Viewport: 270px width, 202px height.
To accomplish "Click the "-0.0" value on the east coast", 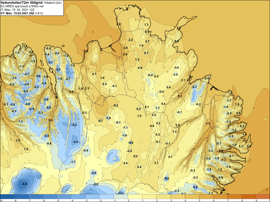I will 207,78.
